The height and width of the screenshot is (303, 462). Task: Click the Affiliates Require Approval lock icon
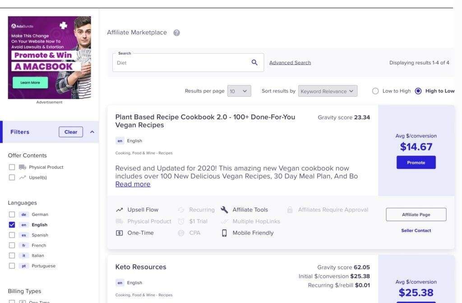click(290, 210)
